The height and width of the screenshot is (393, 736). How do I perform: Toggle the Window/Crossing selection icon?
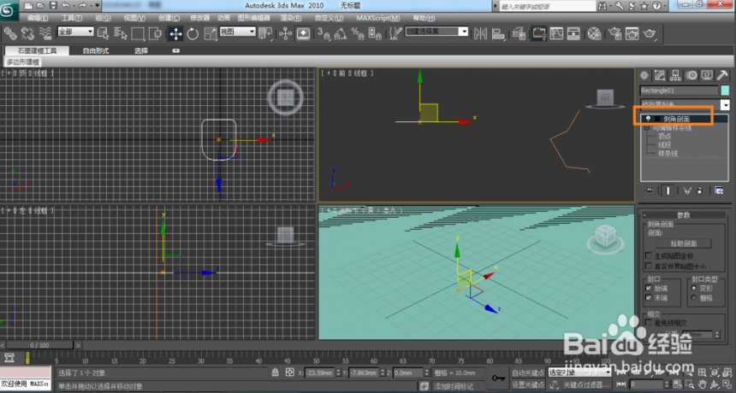(x=155, y=33)
